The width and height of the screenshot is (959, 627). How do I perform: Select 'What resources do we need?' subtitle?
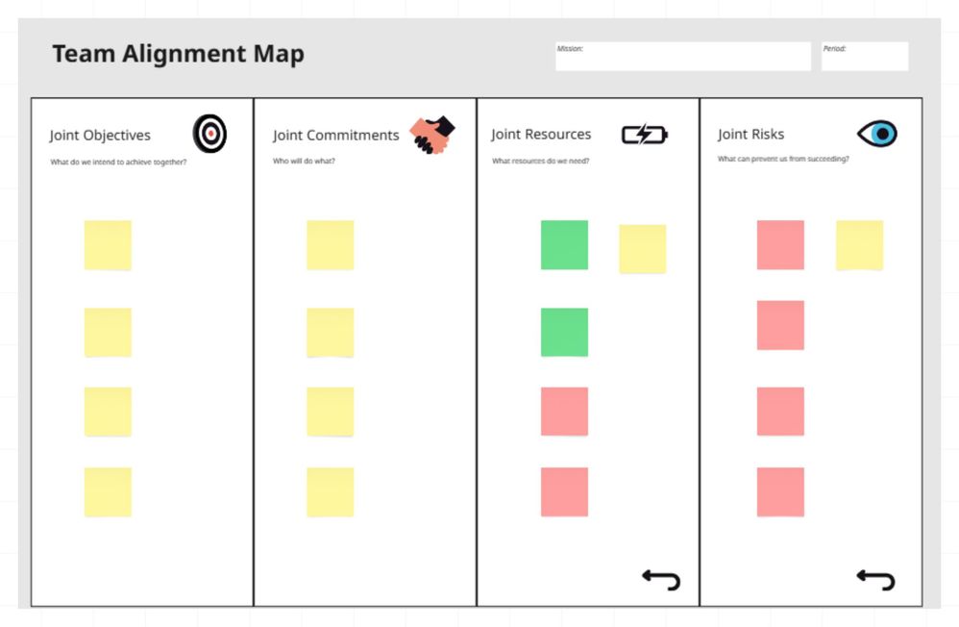pyautogui.click(x=541, y=161)
